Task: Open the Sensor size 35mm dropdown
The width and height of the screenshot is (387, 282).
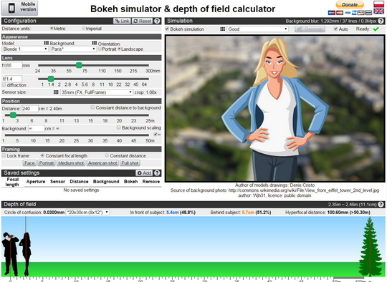Action: click(x=97, y=92)
